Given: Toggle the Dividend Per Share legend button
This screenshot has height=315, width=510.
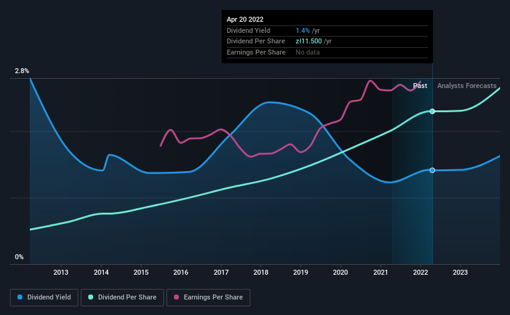Looking at the screenshot, I should tap(122, 298).
